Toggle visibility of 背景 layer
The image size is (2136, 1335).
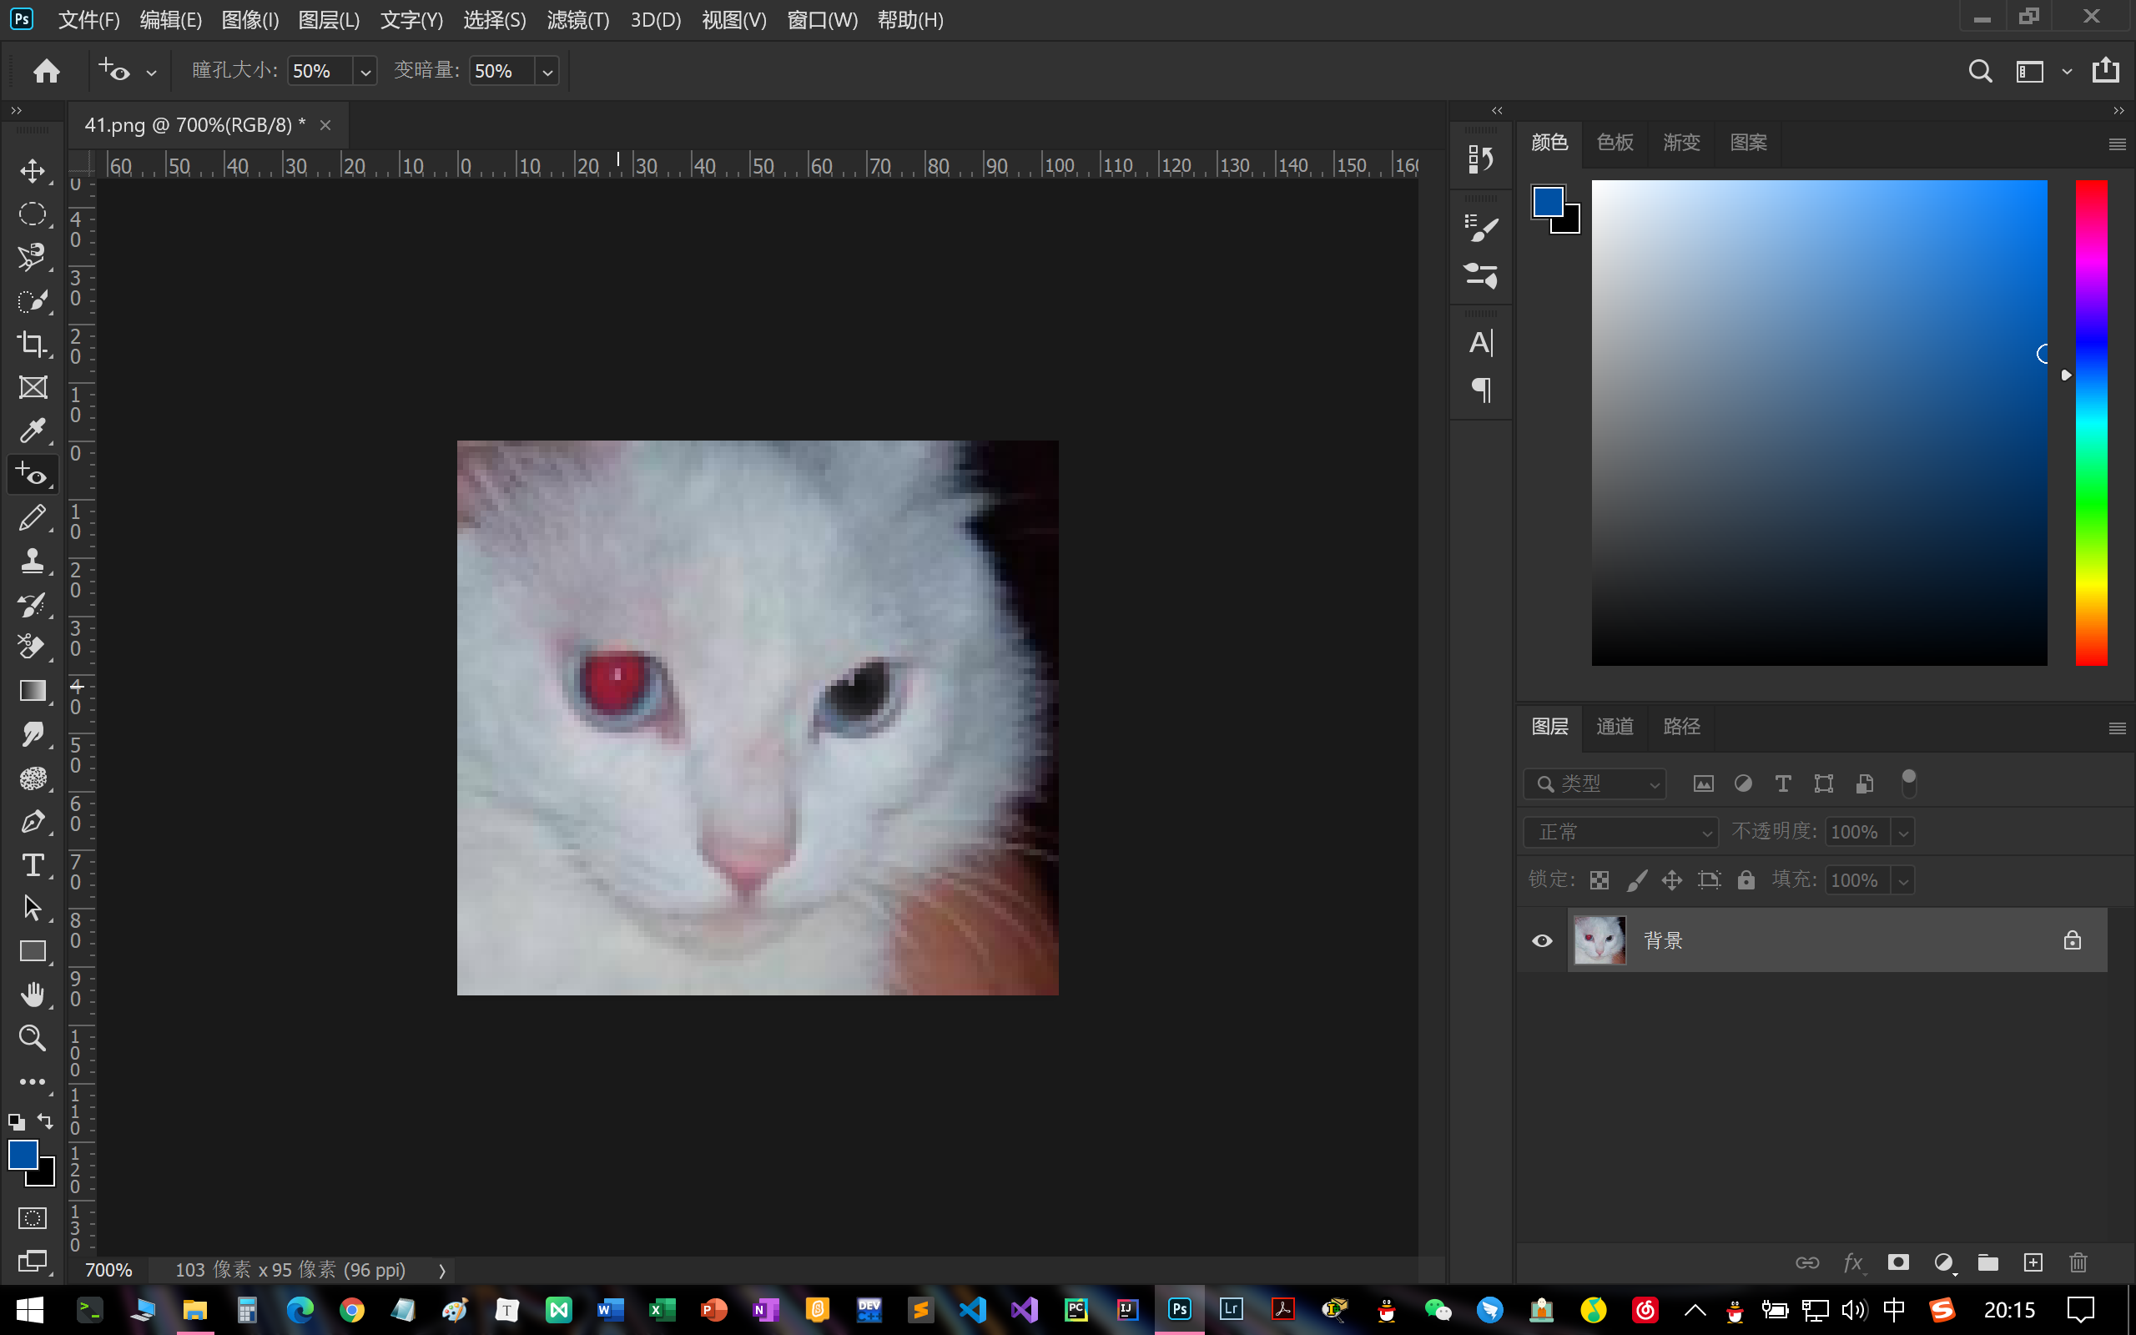pos(1542,940)
